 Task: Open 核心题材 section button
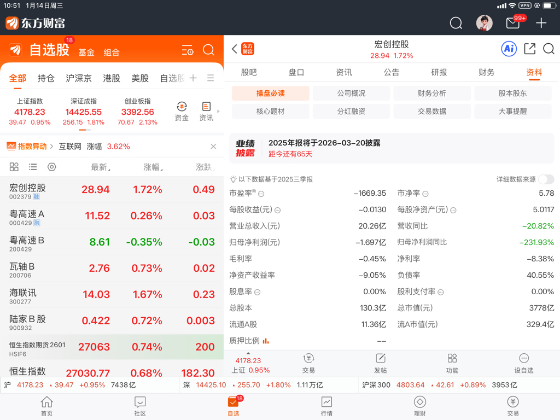pos(270,111)
